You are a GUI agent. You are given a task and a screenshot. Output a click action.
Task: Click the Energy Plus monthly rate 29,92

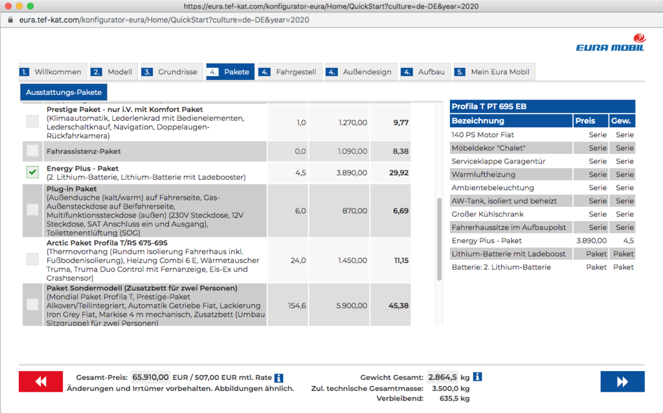pos(399,173)
